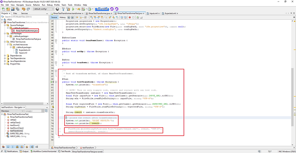Toggle Fully Qualified Names in Navigator

coord(27,147)
